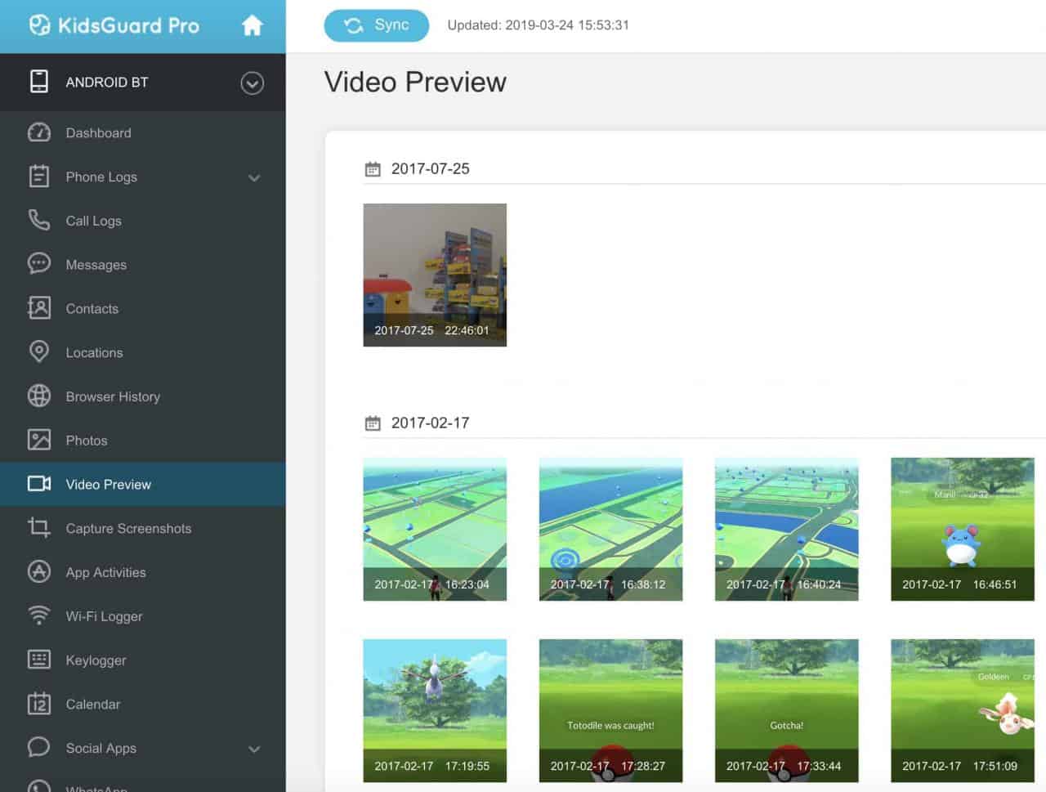This screenshot has width=1046, height=792.
Task: Click the Browser History globe icon
Action: click(x=39, y=396)
